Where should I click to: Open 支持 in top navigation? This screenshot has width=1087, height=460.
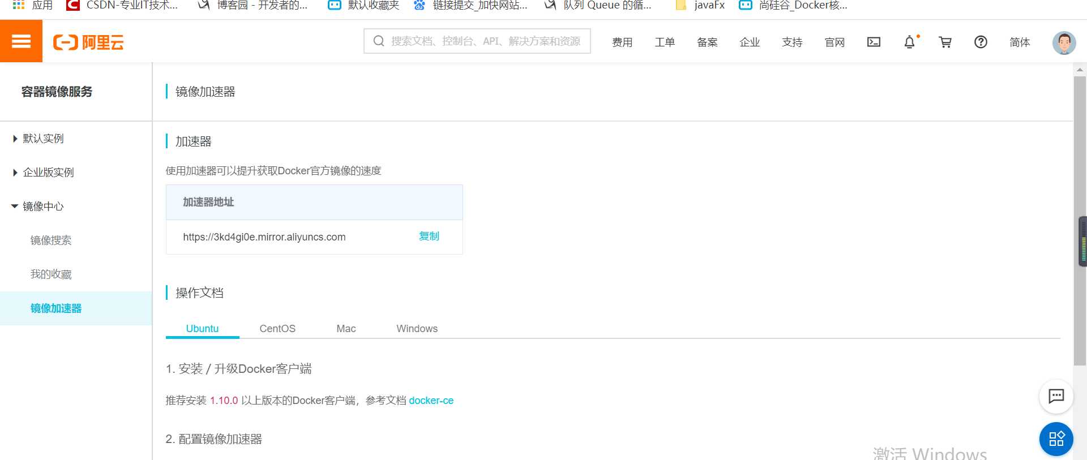792,42
